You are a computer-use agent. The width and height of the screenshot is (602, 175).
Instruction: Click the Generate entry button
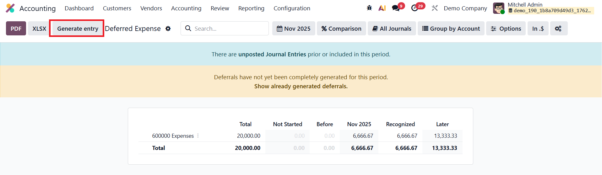click(x=78, y=28)
